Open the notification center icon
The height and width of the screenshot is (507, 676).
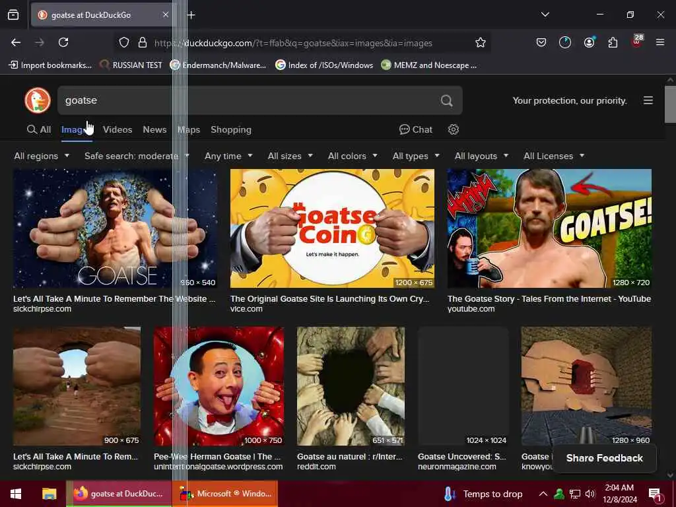[x=654, y=494]
